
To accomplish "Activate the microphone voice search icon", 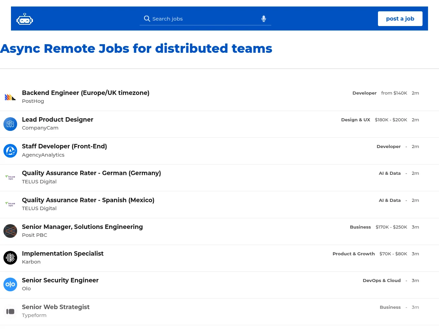I will click(x=264, y=19).
